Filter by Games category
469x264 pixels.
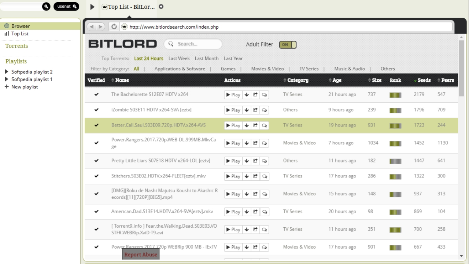pyautogui.click(x=228, y=69)
